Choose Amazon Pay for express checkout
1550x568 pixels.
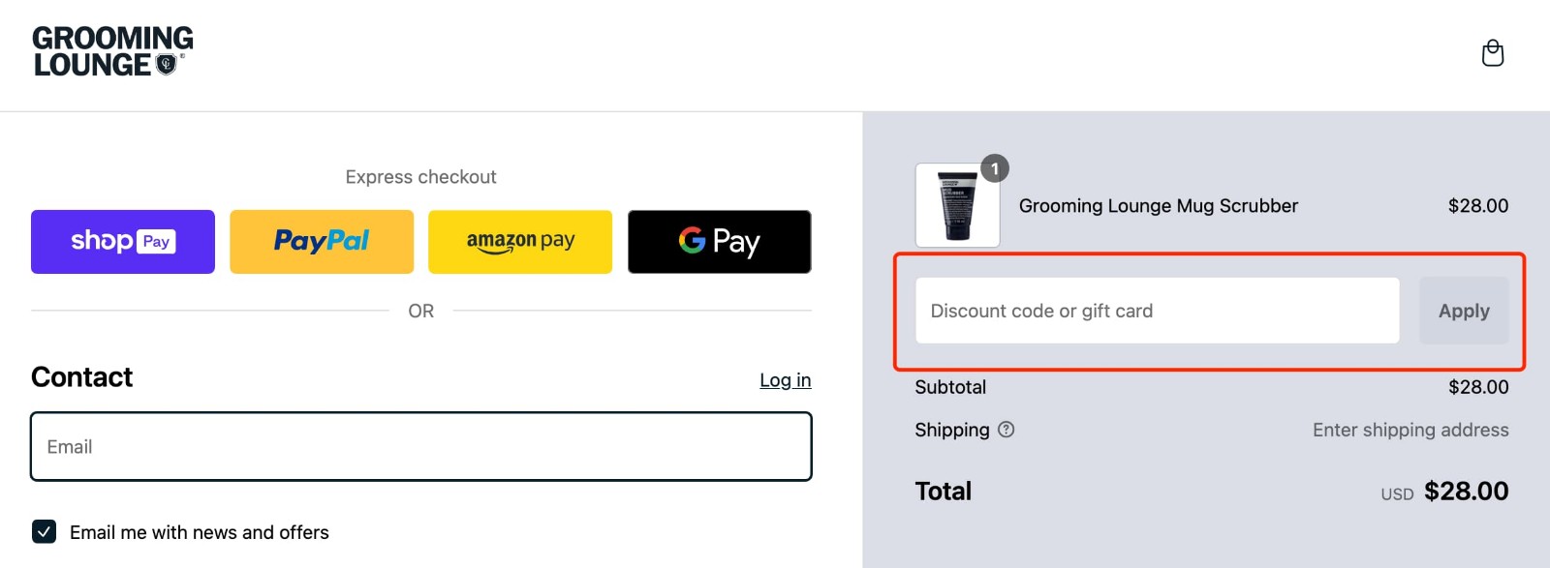pos(520,241)
